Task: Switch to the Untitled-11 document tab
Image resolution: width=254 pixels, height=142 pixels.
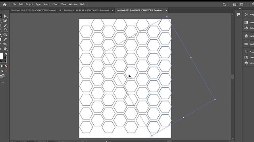Action: tap(87, 10)
